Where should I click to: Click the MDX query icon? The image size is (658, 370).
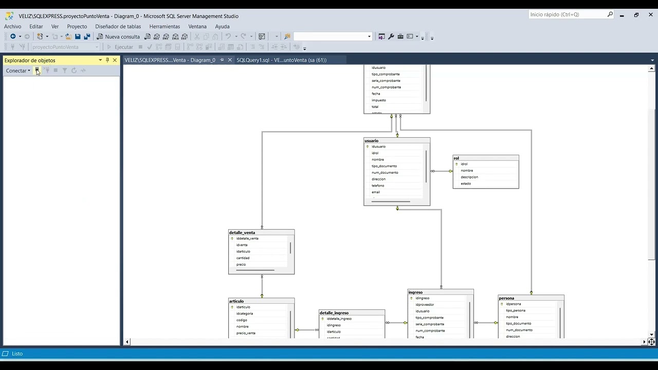[x=157, y=36]
